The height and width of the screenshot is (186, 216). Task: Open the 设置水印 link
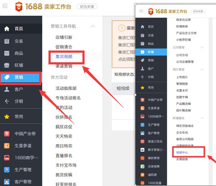[x=182, y=90]
